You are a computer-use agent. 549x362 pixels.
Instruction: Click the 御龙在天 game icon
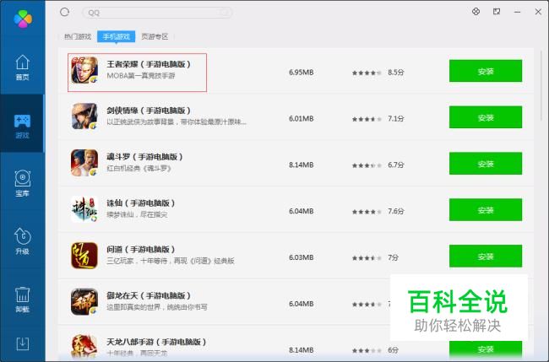click(x=84, y=301)
